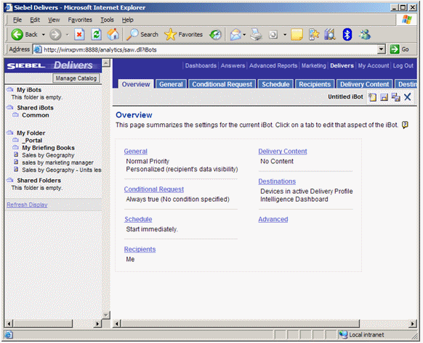Open the Overview help icon
423x343 pixels.
[x=405, y=125]
